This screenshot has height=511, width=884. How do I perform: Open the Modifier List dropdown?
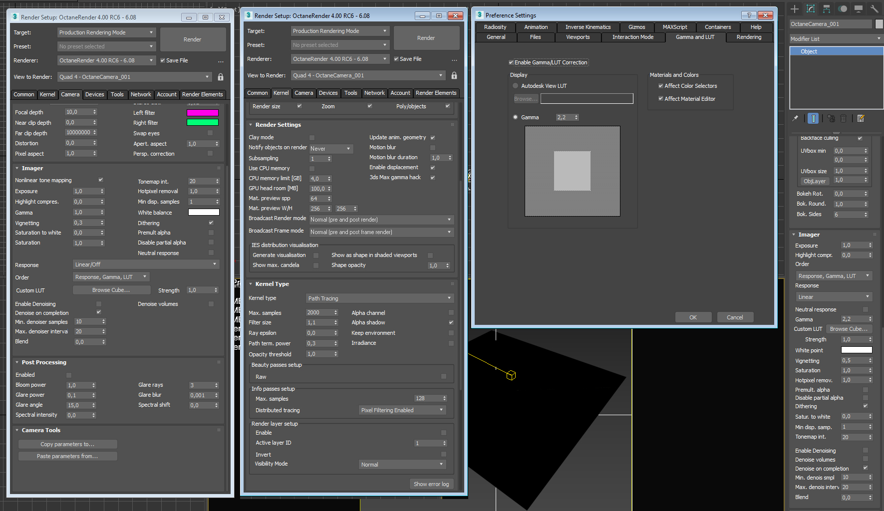[x=836, y=39]
